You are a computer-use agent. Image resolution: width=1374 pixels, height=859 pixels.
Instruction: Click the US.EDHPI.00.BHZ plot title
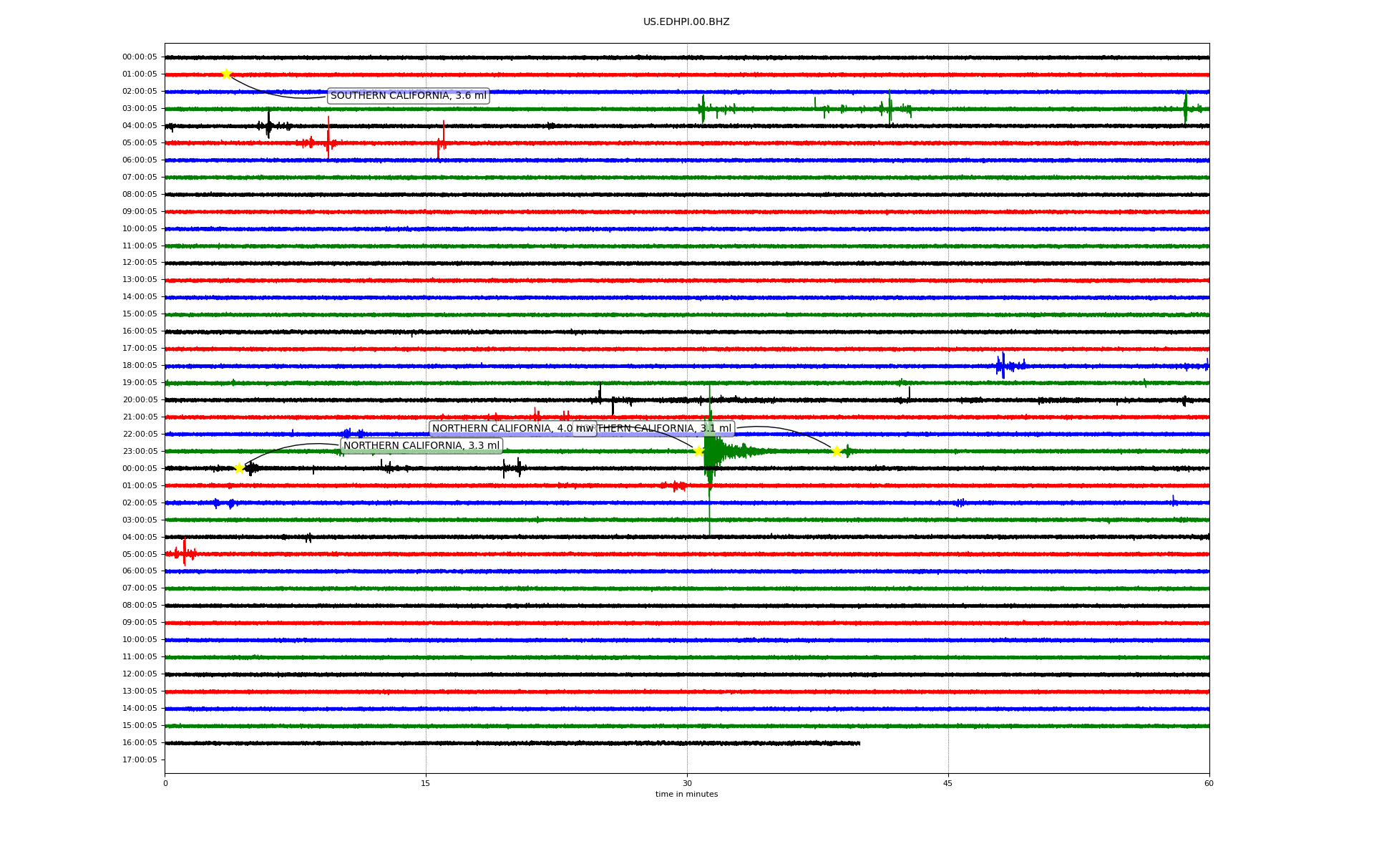tap(686, 22)
